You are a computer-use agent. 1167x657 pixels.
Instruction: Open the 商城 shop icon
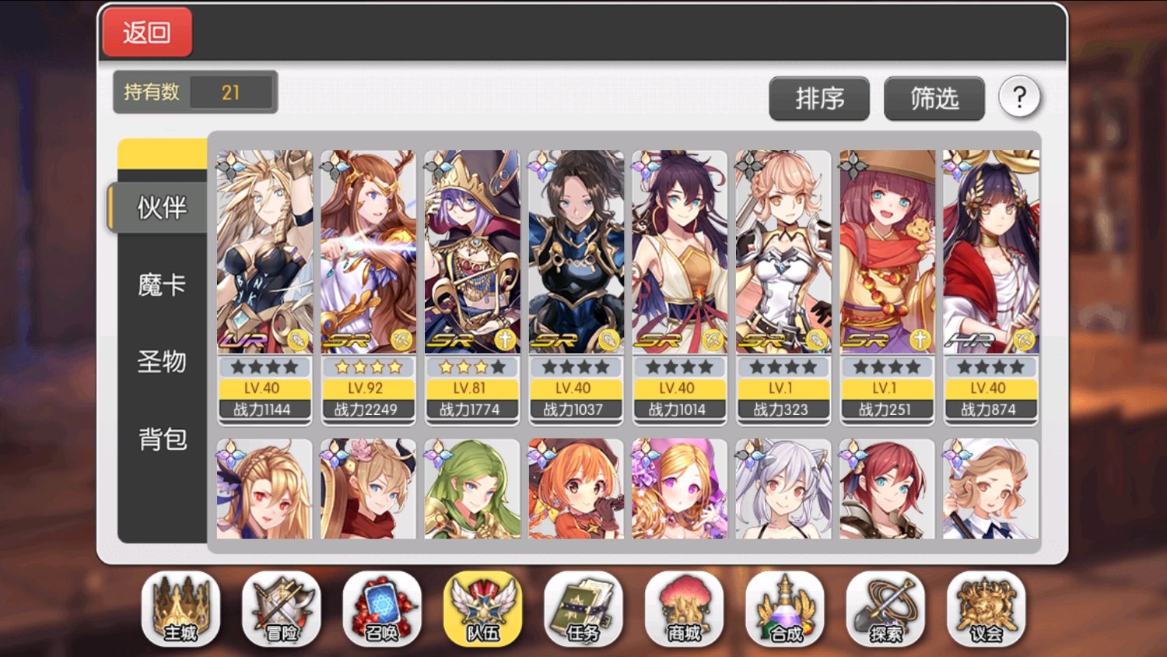coord(684,610)
